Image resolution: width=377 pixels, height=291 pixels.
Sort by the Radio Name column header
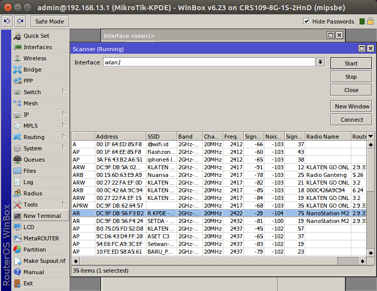tap(328, 137)
